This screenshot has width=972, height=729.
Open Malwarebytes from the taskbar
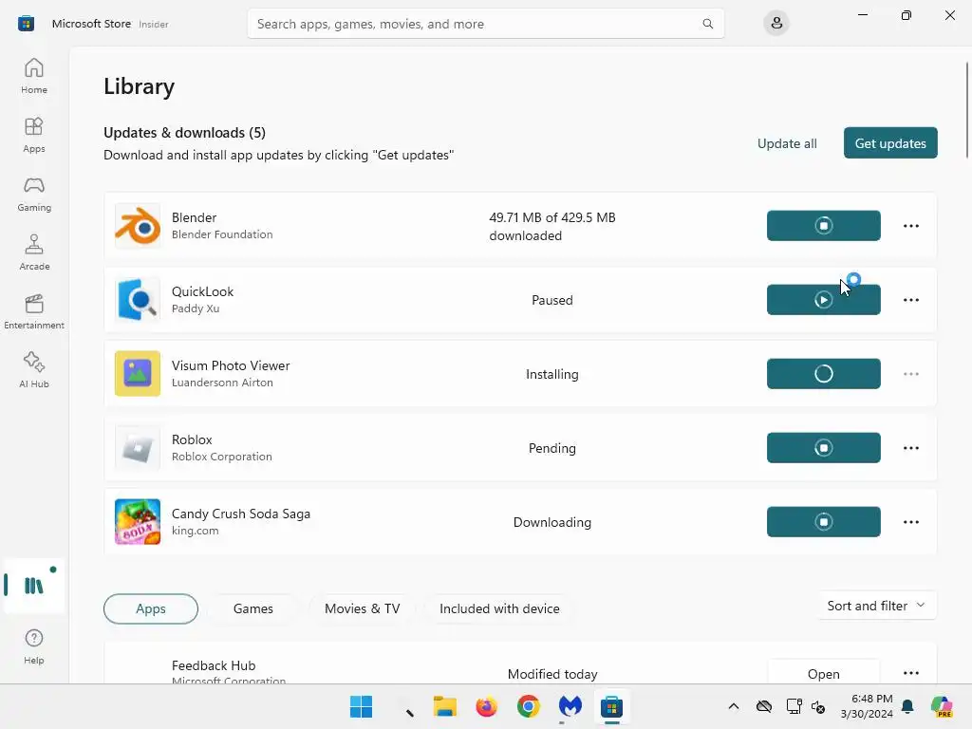pos(570,706)
